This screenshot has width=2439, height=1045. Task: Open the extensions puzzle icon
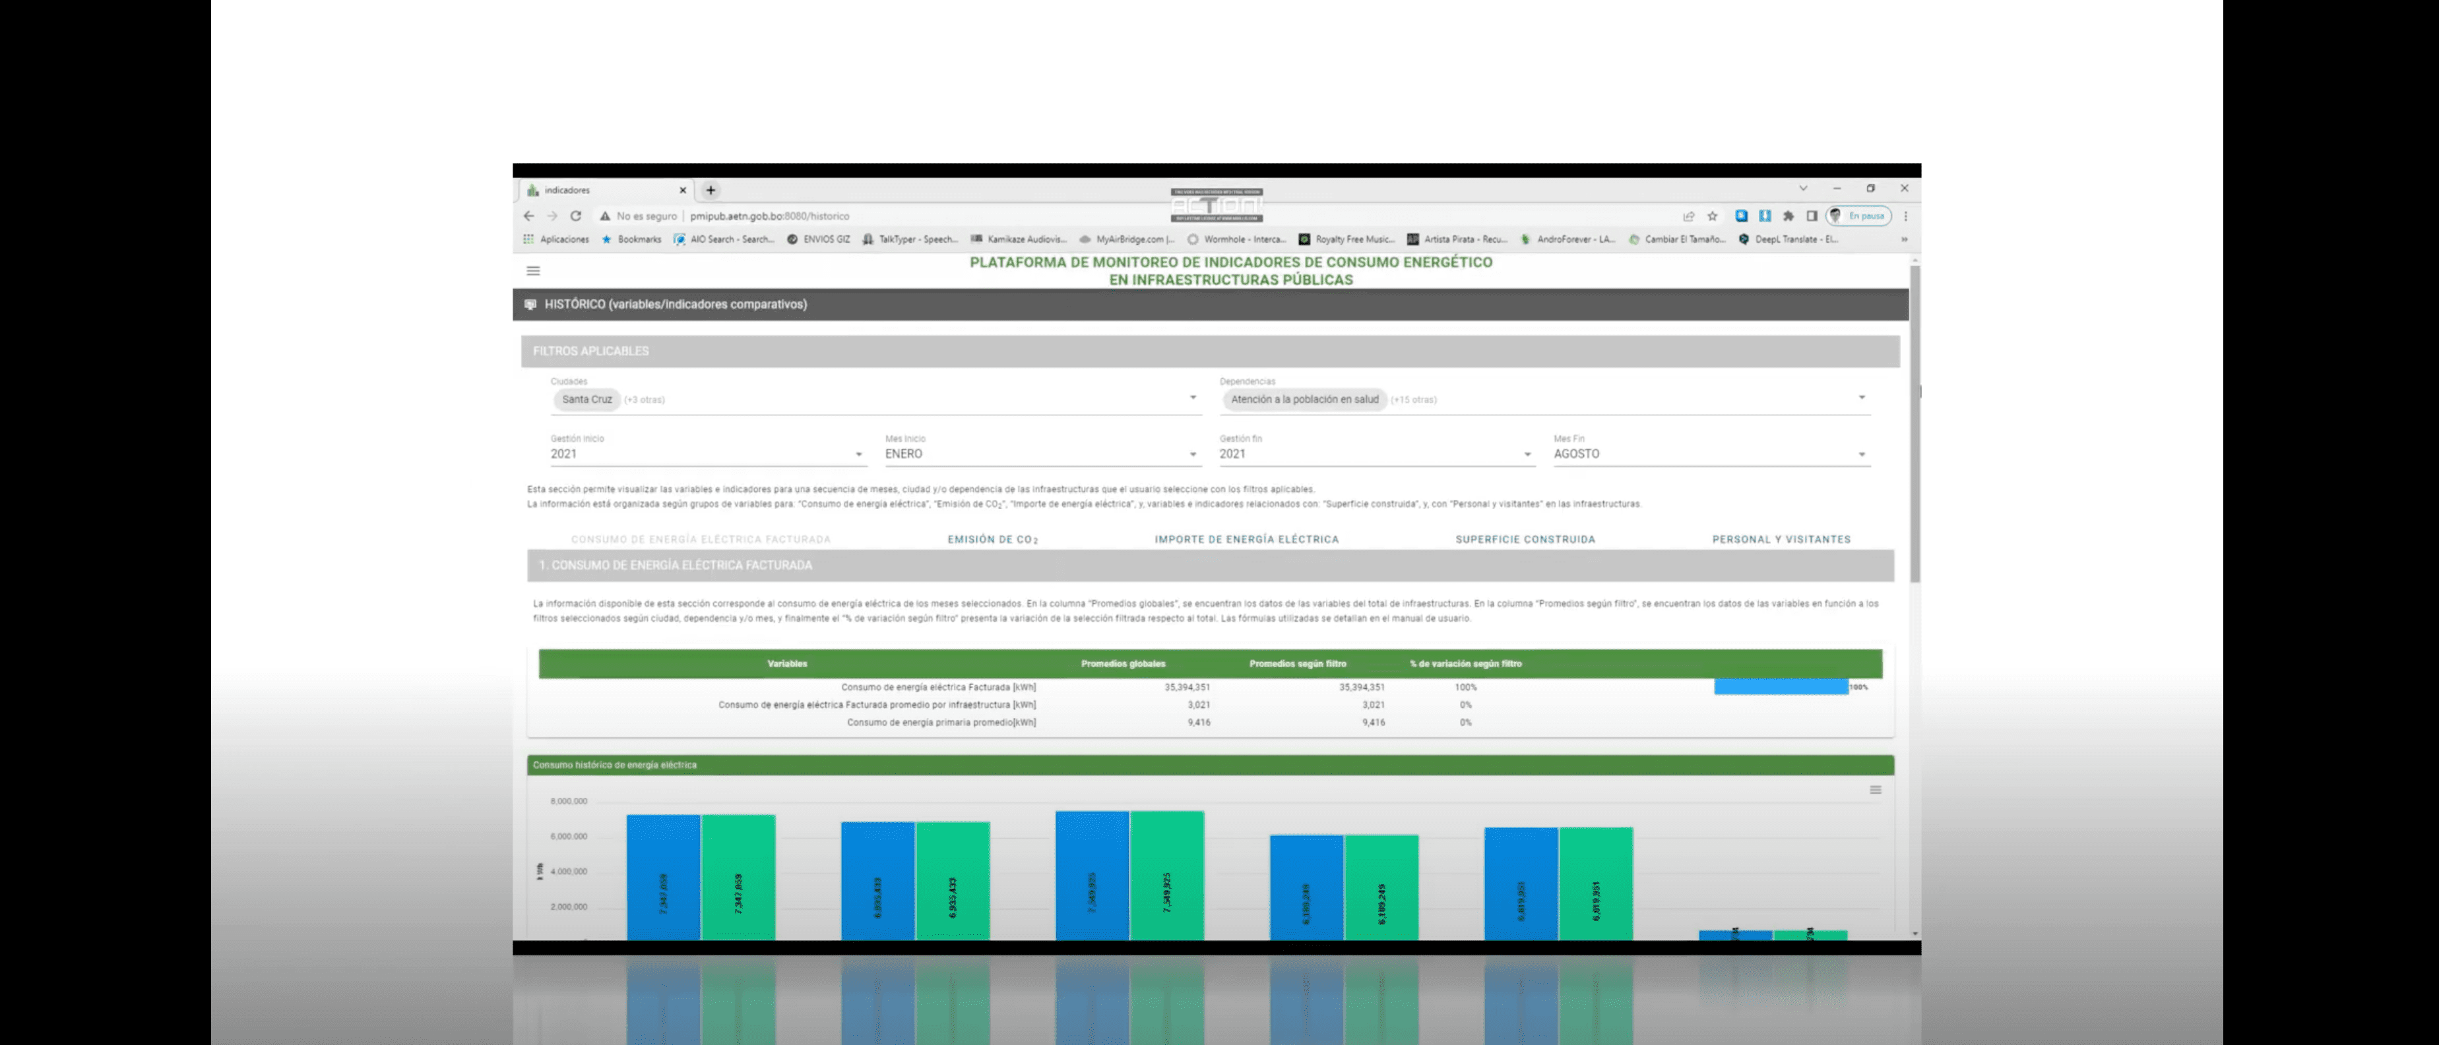pos(1788,216)
